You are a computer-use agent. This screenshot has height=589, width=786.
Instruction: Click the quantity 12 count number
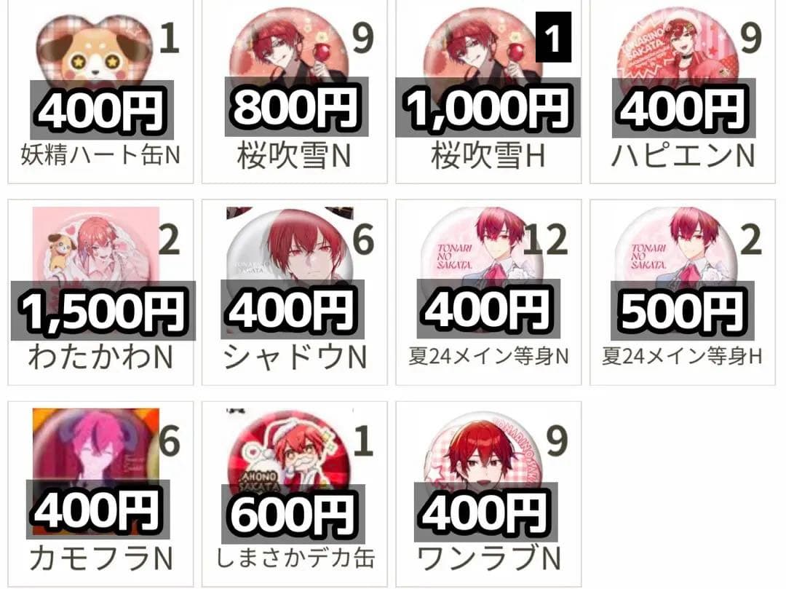546,240
